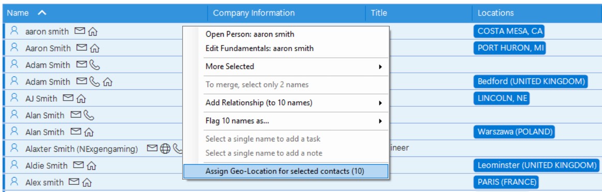Screen dimensions: 602x192
Task: Toggle Name column sort with the arrow
Action: coord(42,12)
